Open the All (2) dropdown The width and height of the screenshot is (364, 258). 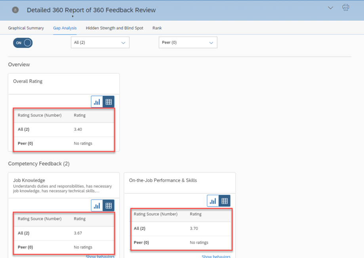(x=100, y=42)
